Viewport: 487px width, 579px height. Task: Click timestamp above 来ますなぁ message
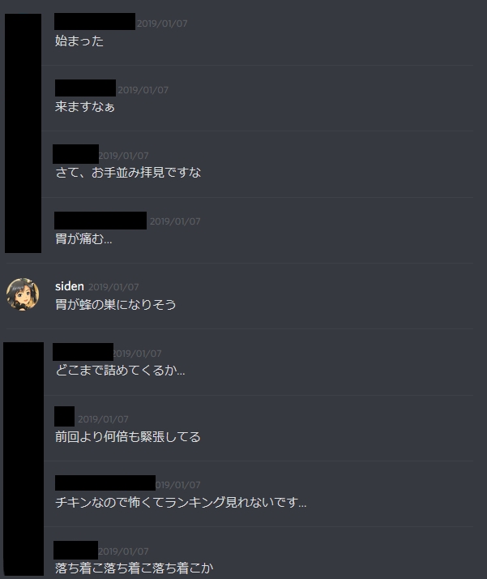click(143, 90)
